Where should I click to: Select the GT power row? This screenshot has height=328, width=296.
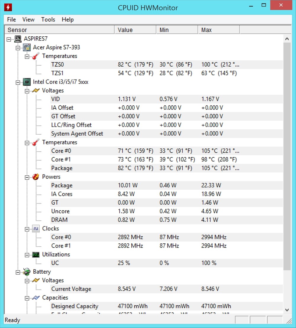tap(167, 203)
